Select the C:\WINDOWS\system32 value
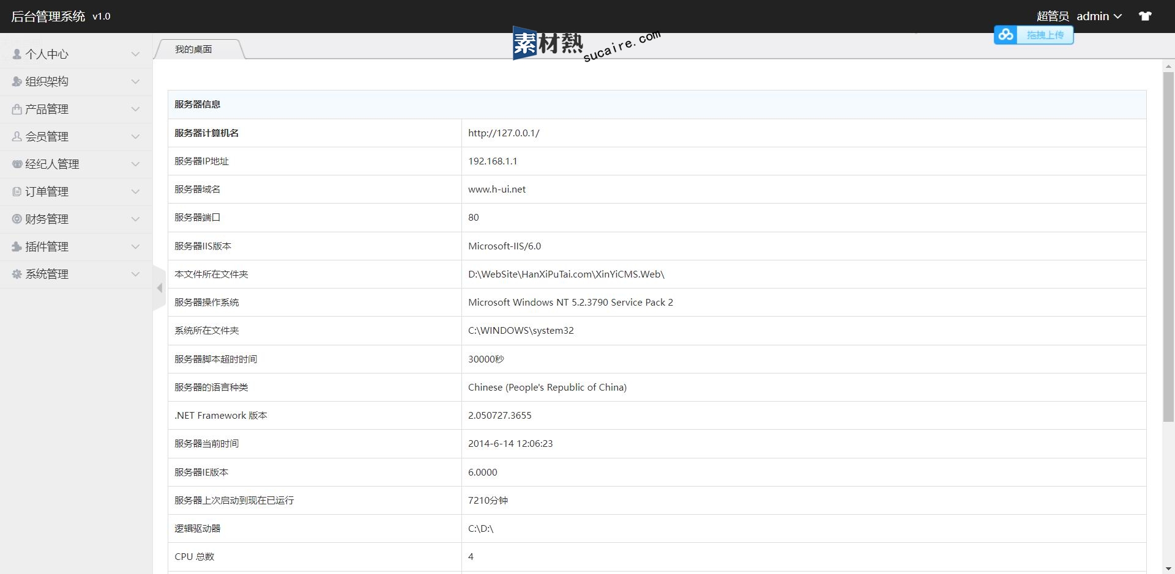1175x574 pixels. pyautogui.click(x=521, y=331)
